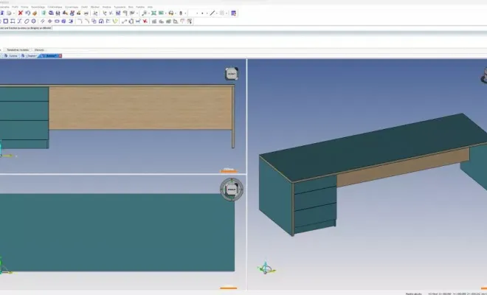Open the dropdown arrow beside the point size dot

207,13
